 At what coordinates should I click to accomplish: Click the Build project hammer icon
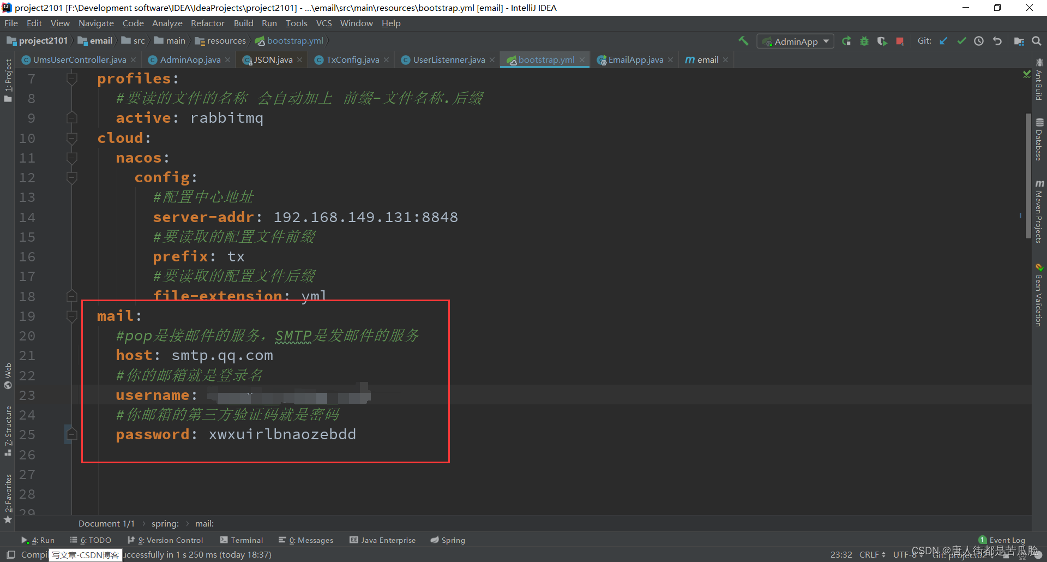743,41
